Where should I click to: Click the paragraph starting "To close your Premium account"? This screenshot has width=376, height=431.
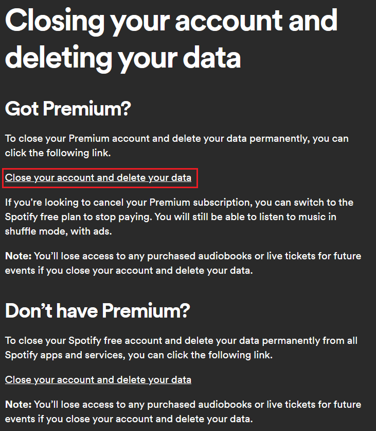point(176,139)
